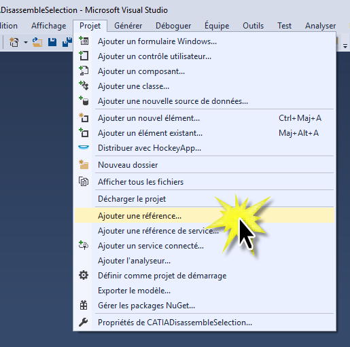Open the Outils menu

point(253,26)
